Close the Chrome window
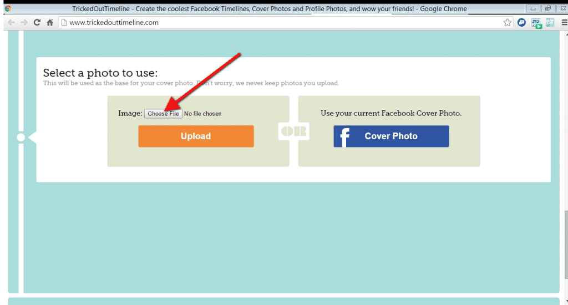 562,8
